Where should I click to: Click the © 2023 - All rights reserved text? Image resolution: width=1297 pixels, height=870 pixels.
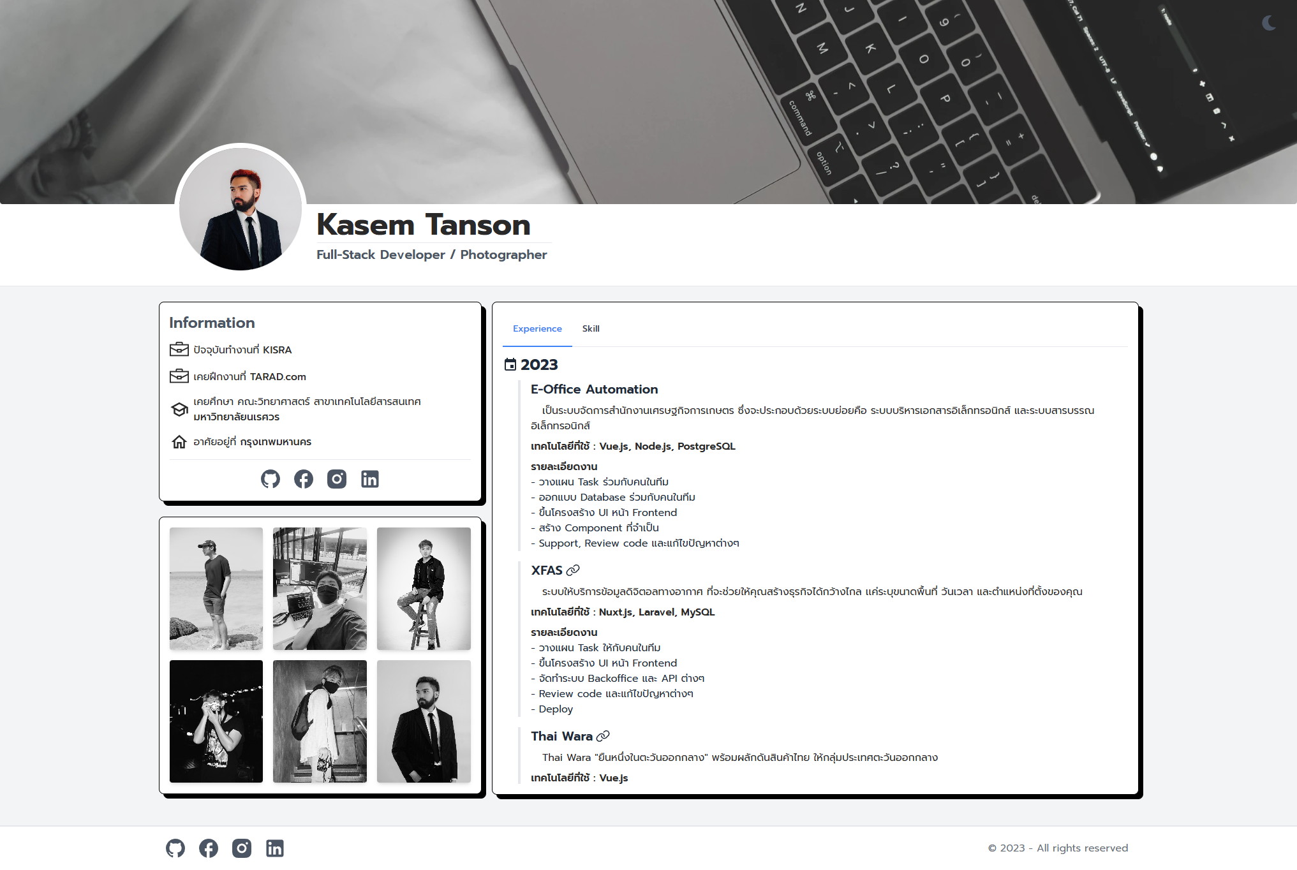pyautogui.click(x=1058, y=848)
